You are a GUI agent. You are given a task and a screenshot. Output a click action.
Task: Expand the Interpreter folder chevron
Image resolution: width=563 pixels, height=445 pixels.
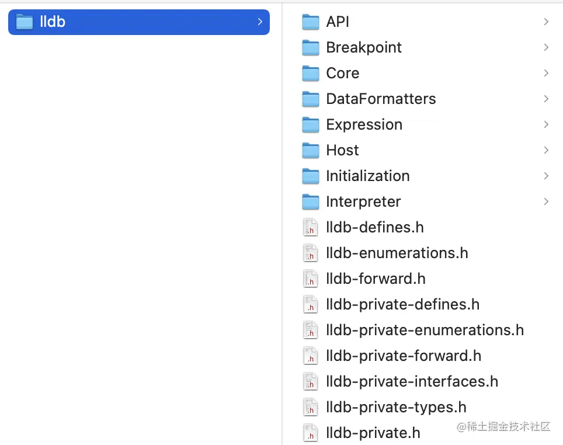[x=546, y=201]
